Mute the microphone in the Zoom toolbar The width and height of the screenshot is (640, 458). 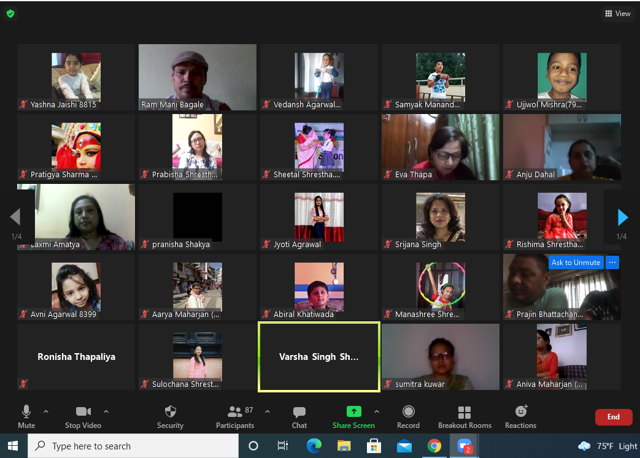click(26, 417)
